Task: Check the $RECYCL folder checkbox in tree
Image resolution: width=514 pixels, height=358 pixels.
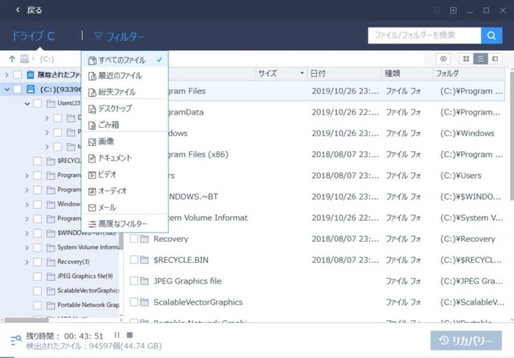Action: (x=38, y=161)
